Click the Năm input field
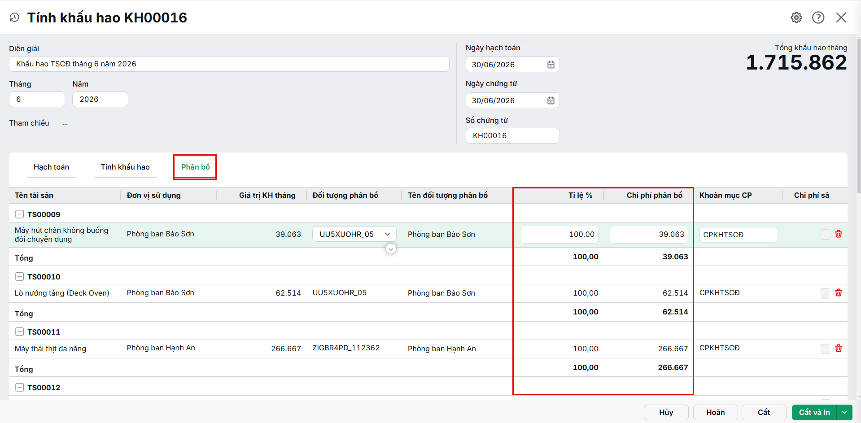This screenshot has width=861, height=423. (100, 99)
